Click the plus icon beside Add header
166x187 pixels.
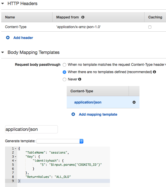click(8, 38)
